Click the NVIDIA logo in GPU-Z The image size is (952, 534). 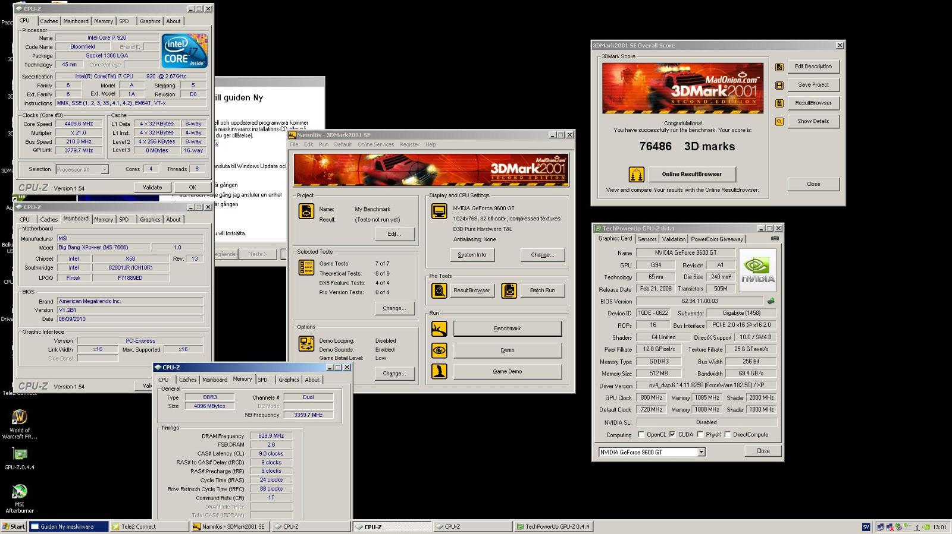(757, 270)
